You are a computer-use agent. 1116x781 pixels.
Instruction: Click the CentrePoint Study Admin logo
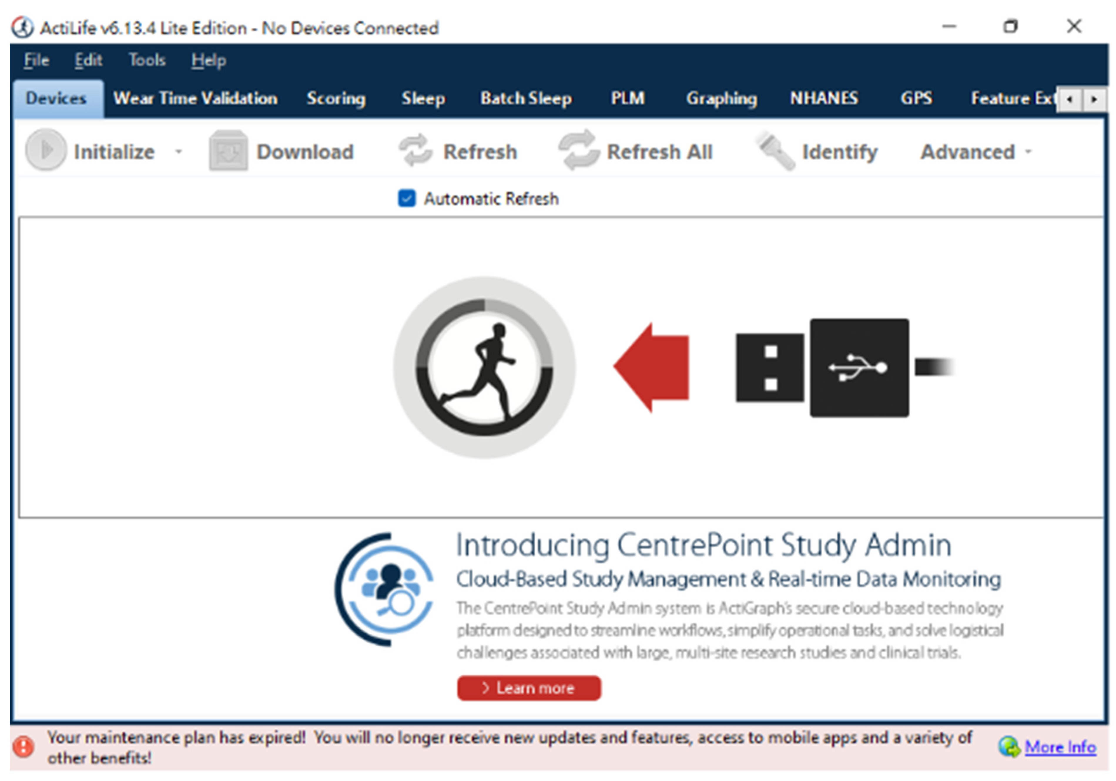pyautogui.click(x=385, y=589)
